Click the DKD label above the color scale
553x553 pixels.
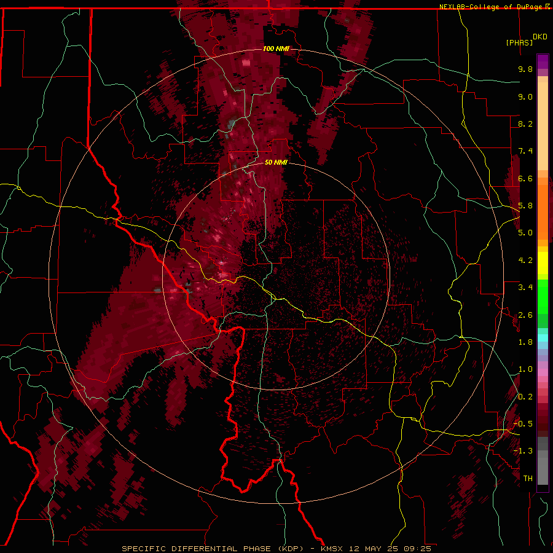540,37
